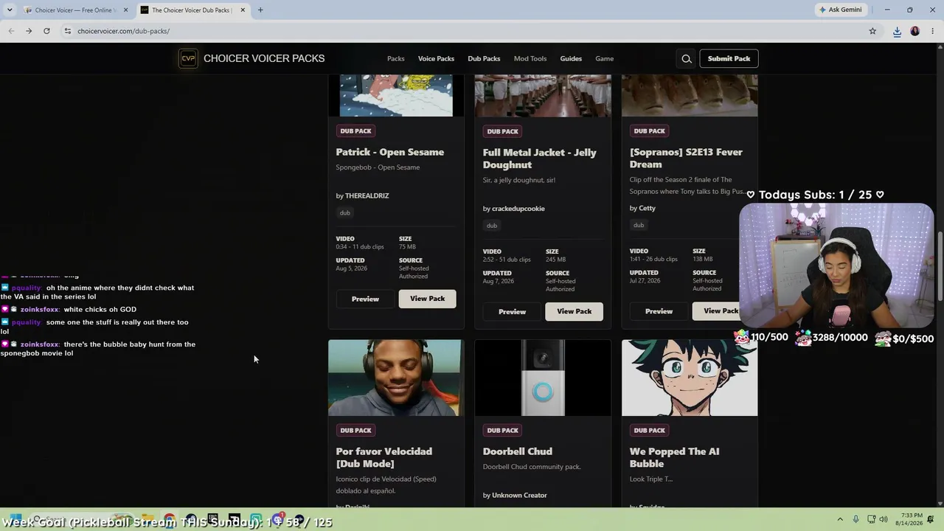Screen dimensions: 944x531
Task: Open the Patrick Spongebob snow thumbnail
Action: 396,95
